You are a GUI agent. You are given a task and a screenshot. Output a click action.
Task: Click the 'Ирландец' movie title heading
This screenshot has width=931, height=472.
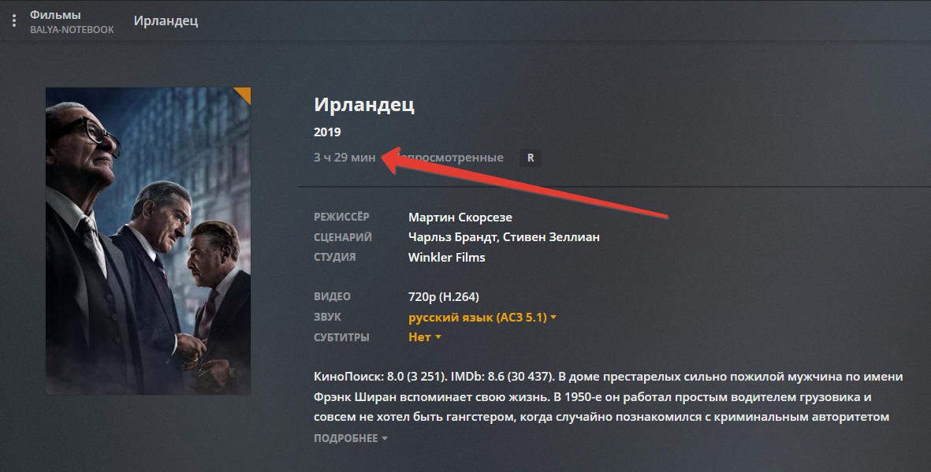pyautogui.click(x=364, y=105)
